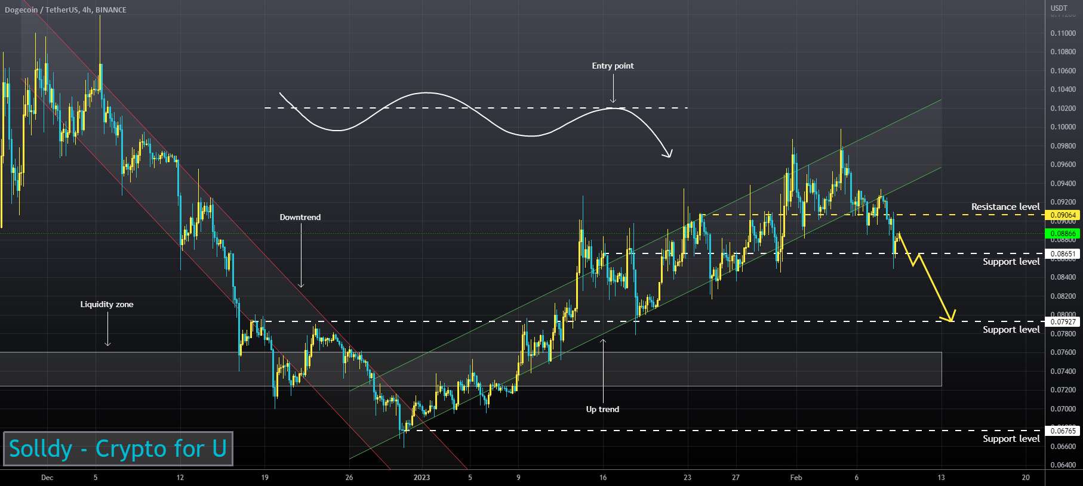This screenshot has width=1083, height=486.
Task: Click the Dogecoin / TetherUS chart title
Action: (x=66, y=10)
